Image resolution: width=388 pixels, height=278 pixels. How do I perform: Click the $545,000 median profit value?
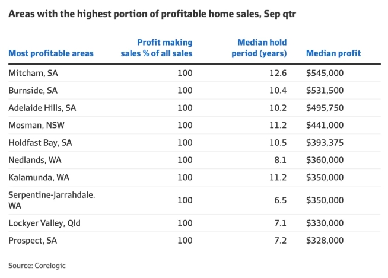325,74
